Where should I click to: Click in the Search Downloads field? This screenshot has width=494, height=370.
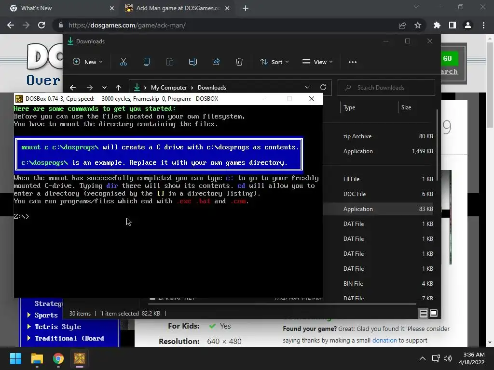(386, 88)
